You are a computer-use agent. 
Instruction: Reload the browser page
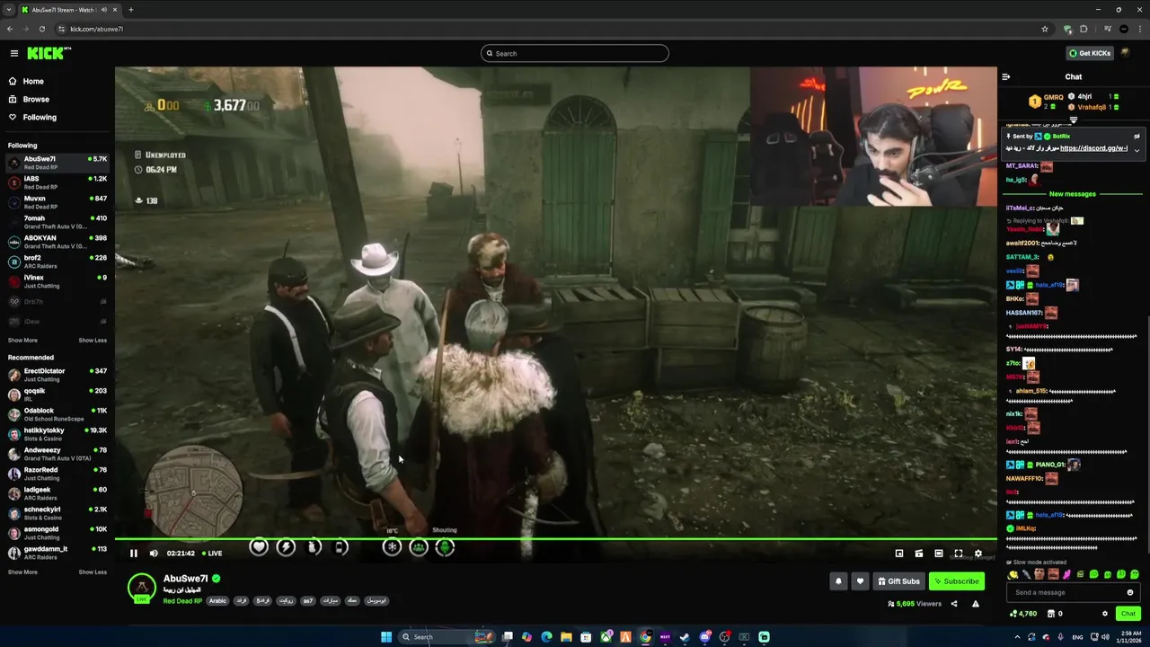pos(41,29)
